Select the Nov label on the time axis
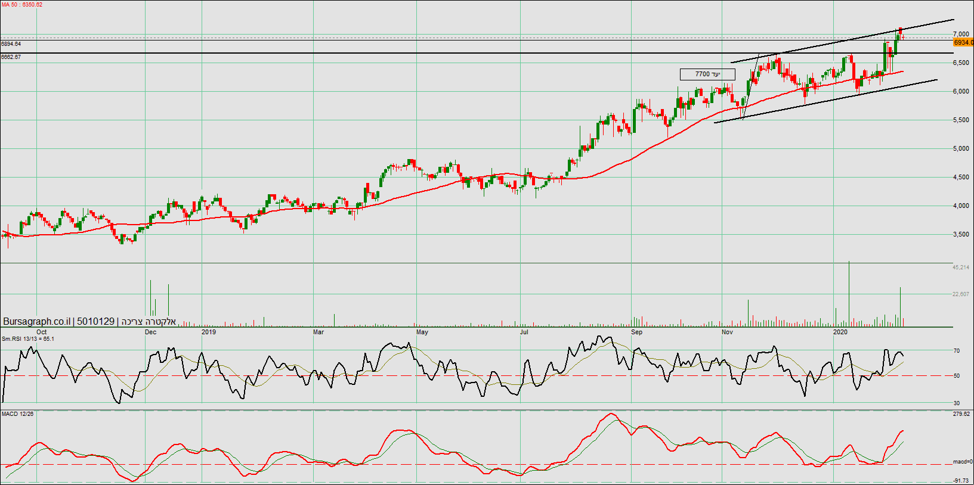 pos(727,332)
